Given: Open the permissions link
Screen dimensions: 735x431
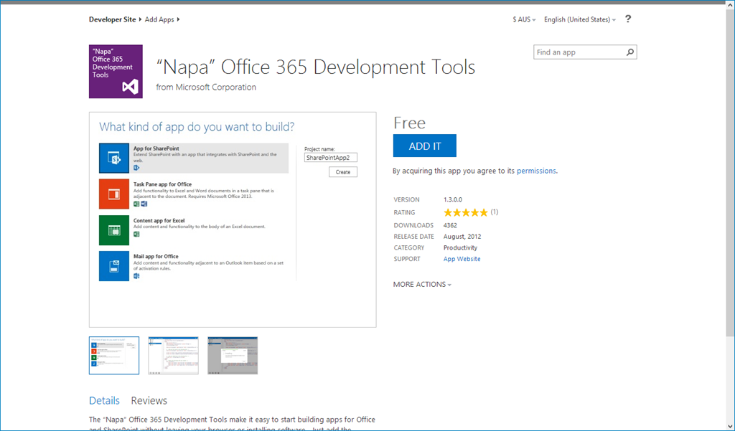Looking at the screenshot, I should [x=536, y=171].
